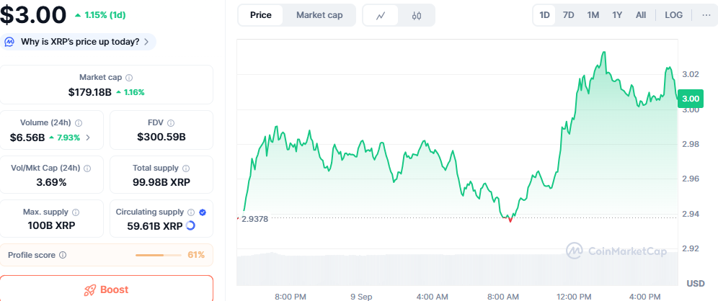Select the 1Y time range
The height and width of the screenshot is (301, 718).
coord(617,15)
